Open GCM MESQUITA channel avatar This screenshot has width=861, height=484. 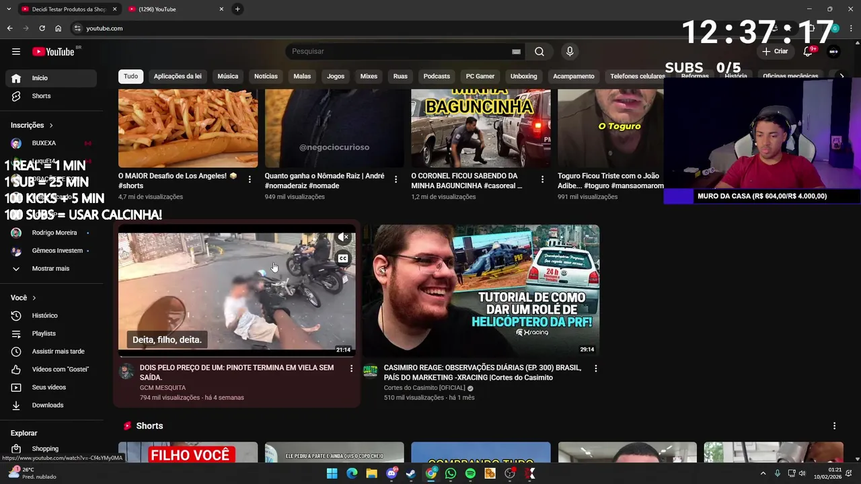(126, 371)
